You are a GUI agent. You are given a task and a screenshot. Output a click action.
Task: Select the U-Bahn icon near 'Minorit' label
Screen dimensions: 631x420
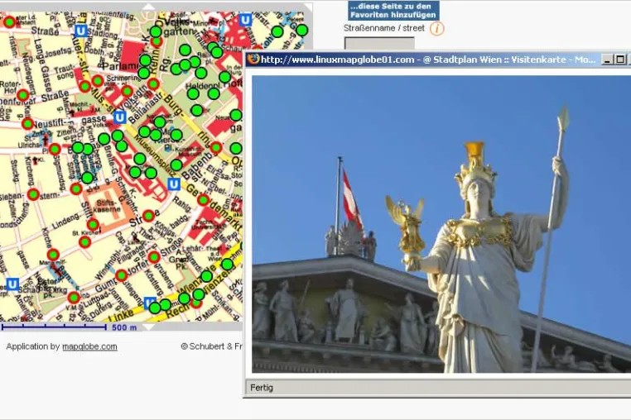[x=245, y=19]
